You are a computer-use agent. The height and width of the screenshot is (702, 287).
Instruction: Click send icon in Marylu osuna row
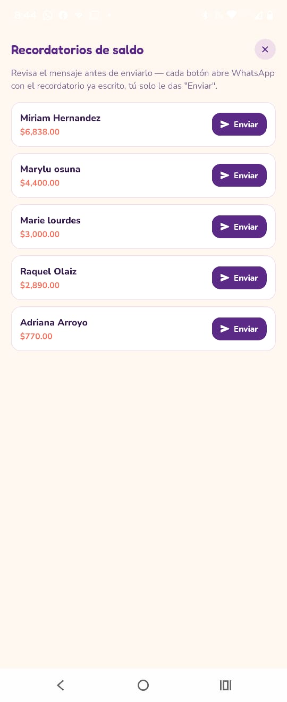click(x=225, y=175)
